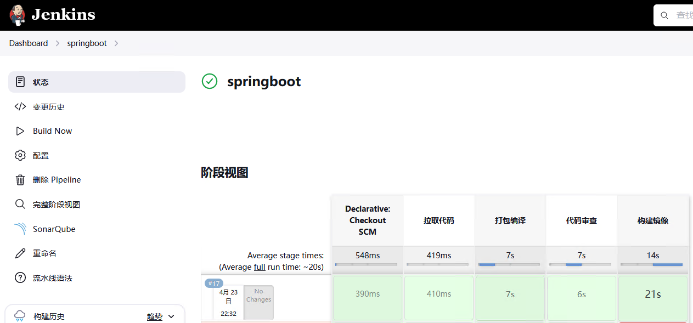This screenshot has width=693, height=323.
Task: Click the 完整阶段视图 magnifier icon
Action: click(20, 204)
